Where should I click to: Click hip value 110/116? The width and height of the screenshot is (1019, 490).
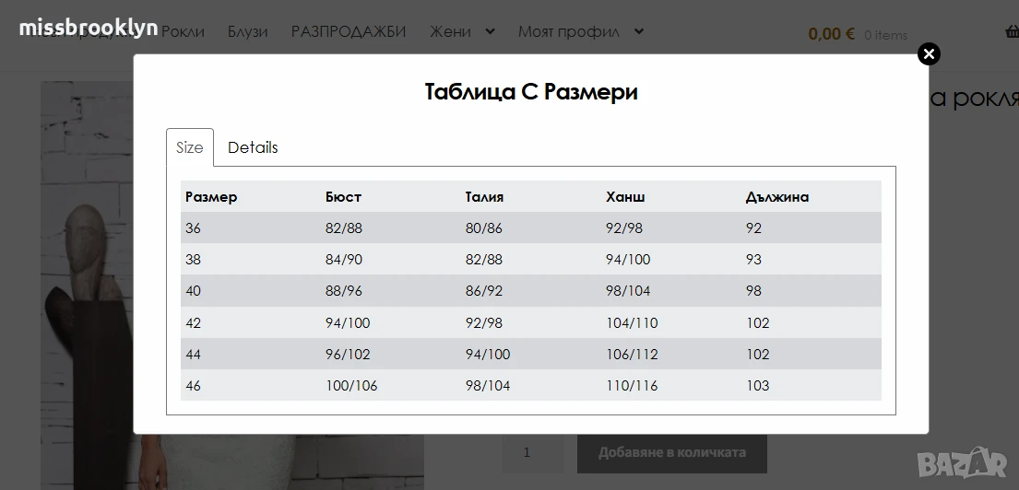click(632, 386)
